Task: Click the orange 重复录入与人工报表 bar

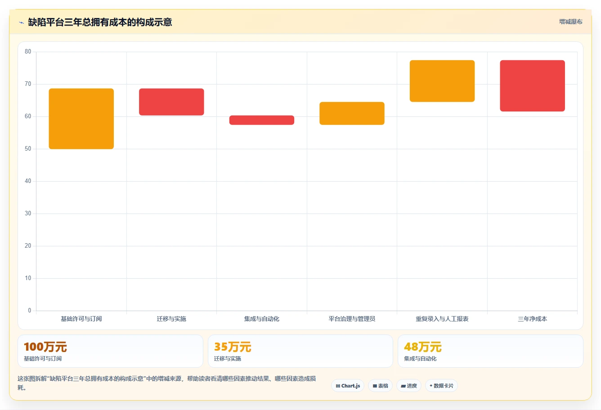Action: 442,81
